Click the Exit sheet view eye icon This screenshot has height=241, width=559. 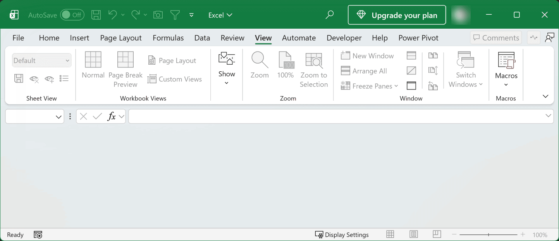34,79
